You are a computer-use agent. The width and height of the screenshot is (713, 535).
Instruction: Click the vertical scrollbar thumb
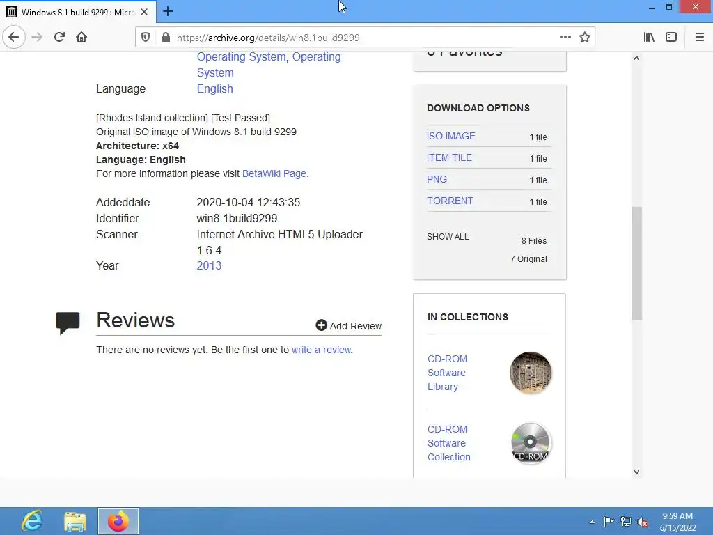point(636,263)
